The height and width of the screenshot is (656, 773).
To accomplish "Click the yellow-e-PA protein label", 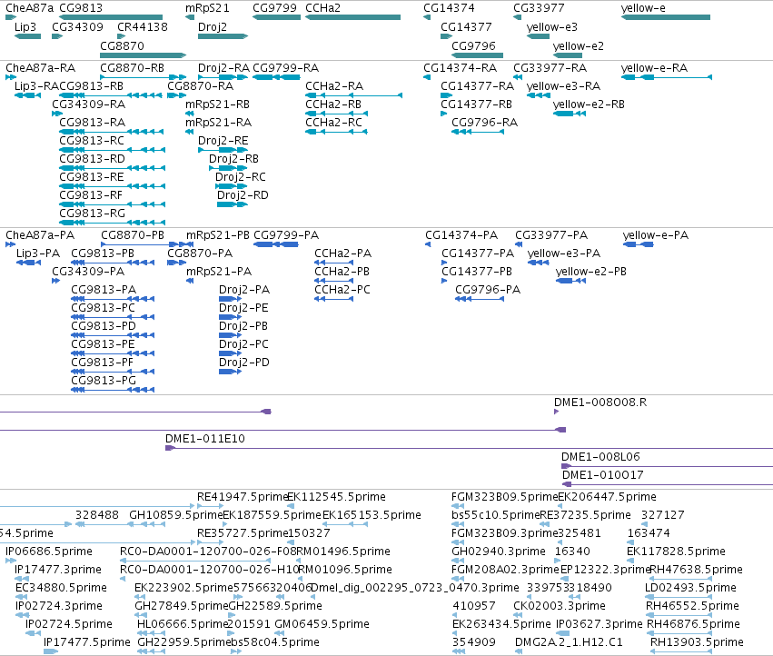I will click(x=655, y=234).
